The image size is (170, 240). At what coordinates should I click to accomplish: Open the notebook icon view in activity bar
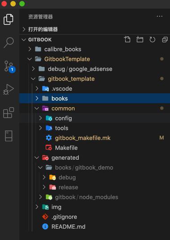point(8,136)
